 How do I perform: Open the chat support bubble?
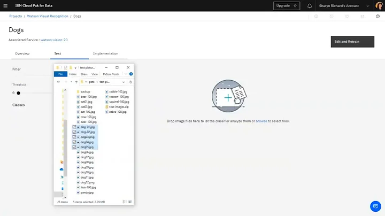(375, 206)
